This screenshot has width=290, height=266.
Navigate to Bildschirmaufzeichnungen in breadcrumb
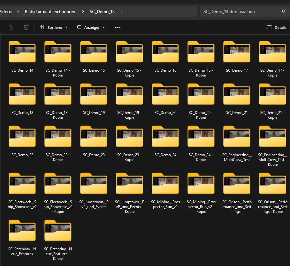point(51,12)
